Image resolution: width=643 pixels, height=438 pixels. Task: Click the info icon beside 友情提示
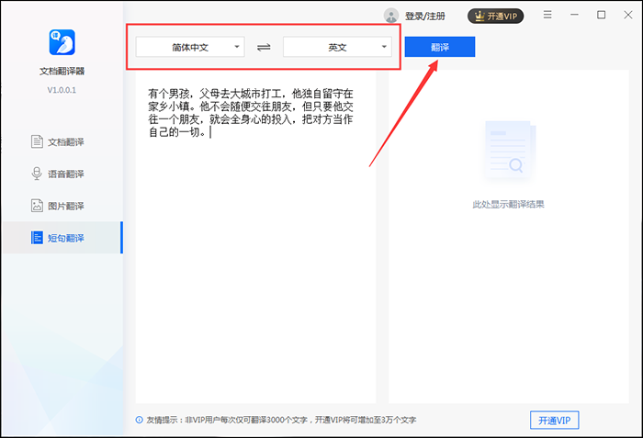[139, 420]
